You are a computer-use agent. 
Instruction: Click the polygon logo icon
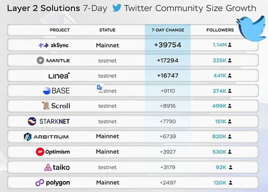click(x=39, y=182)
